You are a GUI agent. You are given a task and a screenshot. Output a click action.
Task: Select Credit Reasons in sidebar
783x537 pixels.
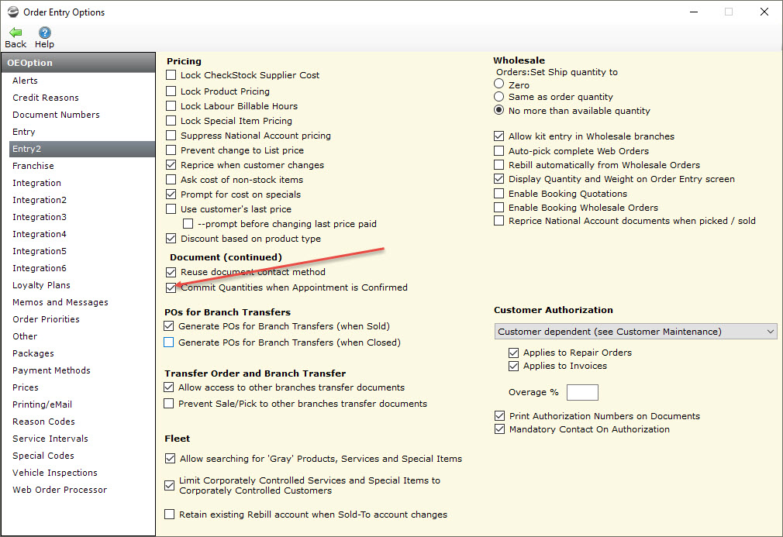click(x=46, y=98)
